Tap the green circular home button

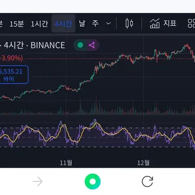tap(93, 181)
